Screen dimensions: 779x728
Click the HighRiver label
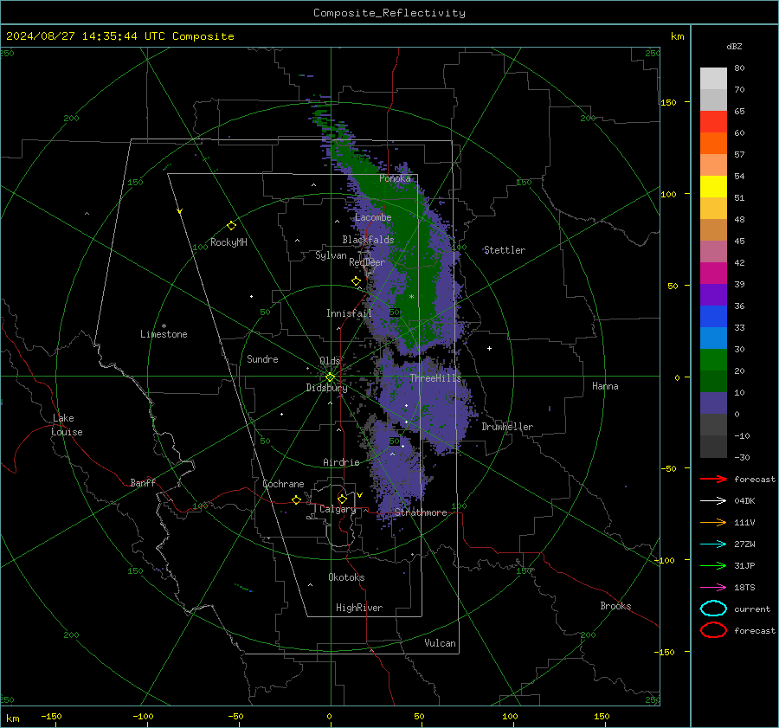[358, 608]
